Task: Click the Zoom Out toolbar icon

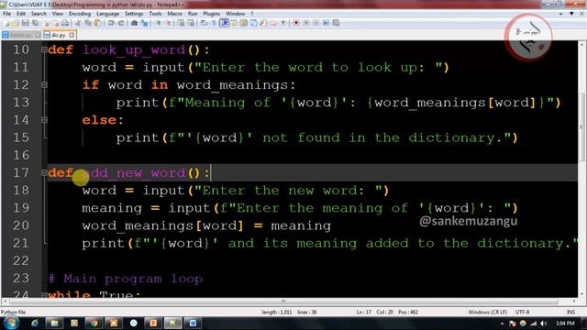Action: 169,23
